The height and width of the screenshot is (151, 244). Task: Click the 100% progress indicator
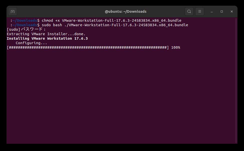click(x=176, y=47)
